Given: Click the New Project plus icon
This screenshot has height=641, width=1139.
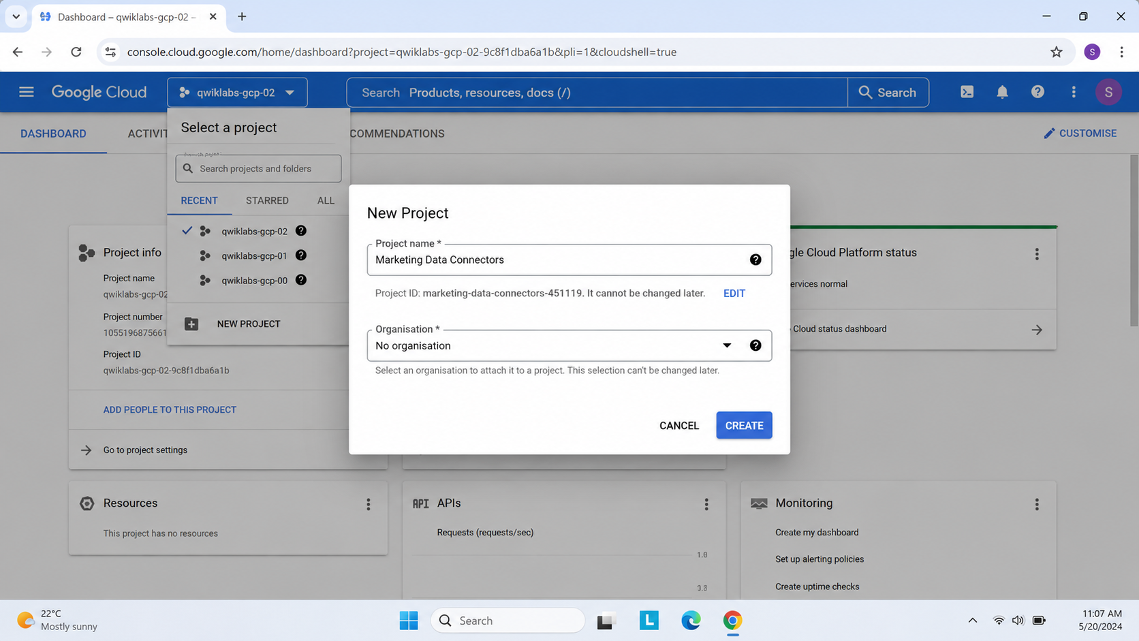Looking at the screenshot, I should (191, 324).
